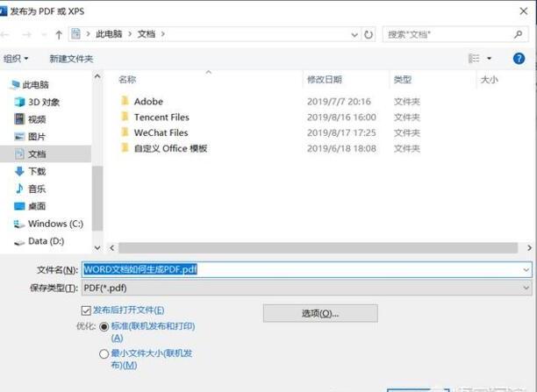Refresh the current folder listing
Viewport: 537px width, 392px height.
369,34
